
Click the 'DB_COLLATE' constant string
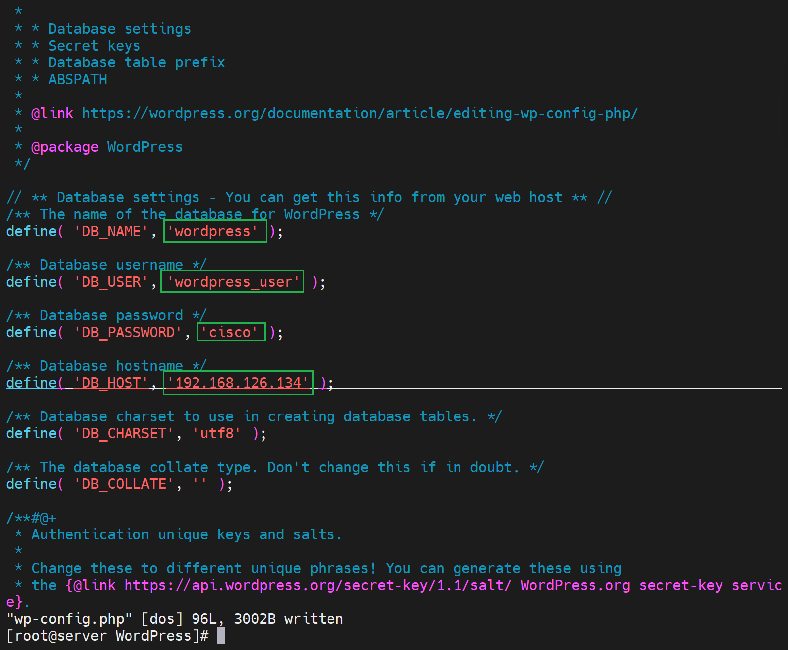click(x=124, y=484)
